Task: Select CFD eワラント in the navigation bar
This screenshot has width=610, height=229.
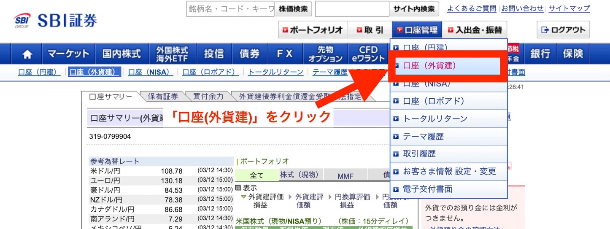Action: (369, 54)
